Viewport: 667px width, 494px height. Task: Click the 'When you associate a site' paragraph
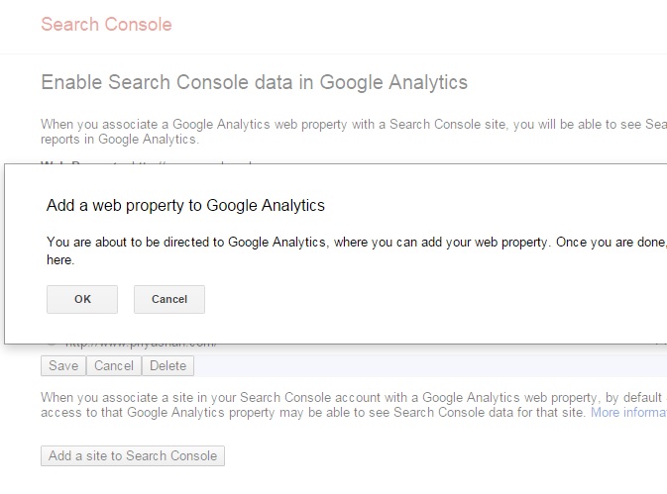pos(353,397)
